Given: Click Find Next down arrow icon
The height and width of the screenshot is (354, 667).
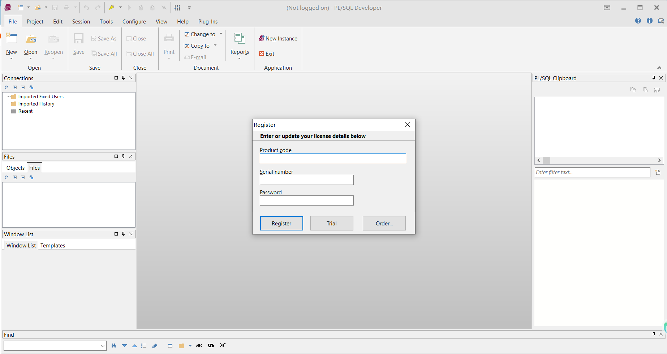Looking at the screenshot, I should [124, 346].
